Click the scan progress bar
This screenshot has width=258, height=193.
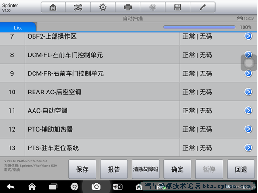(199, 27)
